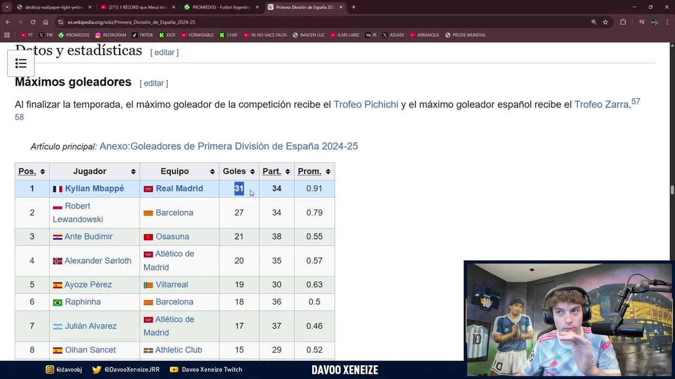Screen dimensions: 675x379
Task: Close the PROMIEDOS - Futbol Argentino tab
Action: point(257,7)
